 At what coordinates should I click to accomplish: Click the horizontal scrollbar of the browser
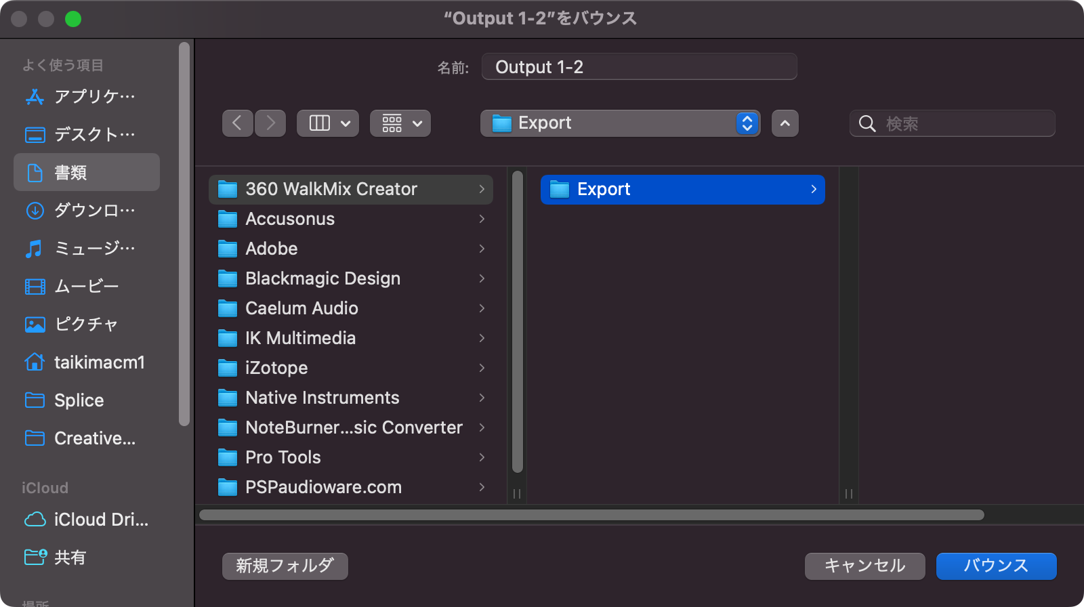click(591, 515)
